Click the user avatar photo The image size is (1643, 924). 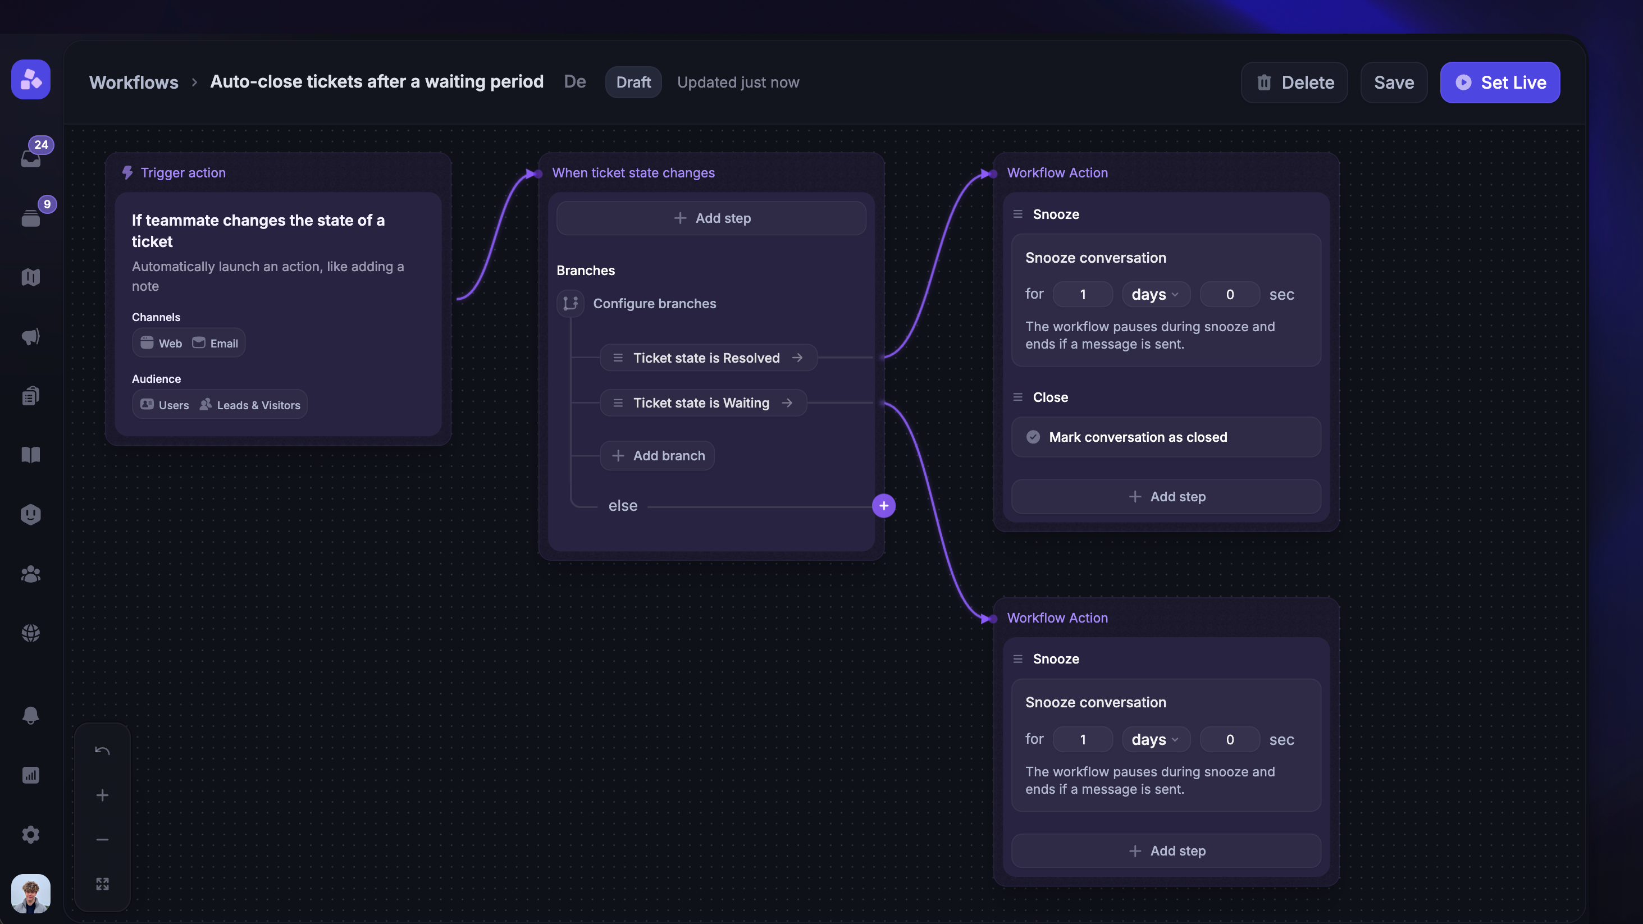point(31,893)
